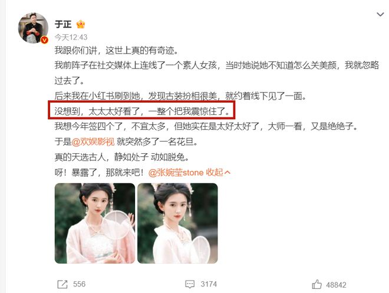Click the highlighted sentence in red box
This screenshot has width=389, height=293.
pos(141,111)
